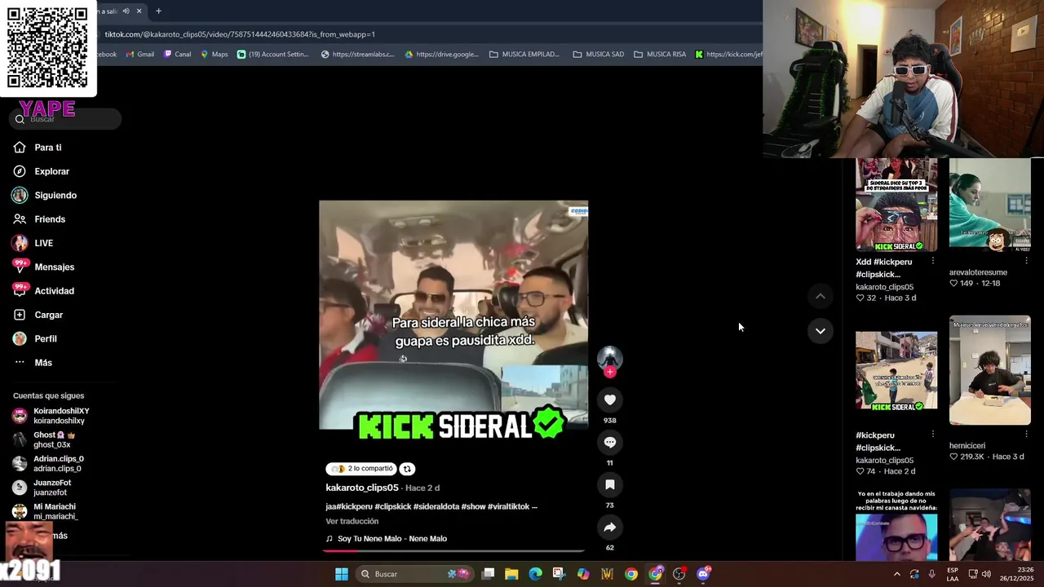
Task: Open options for #kickperu 74-likes video
Action: coord(932,435)
